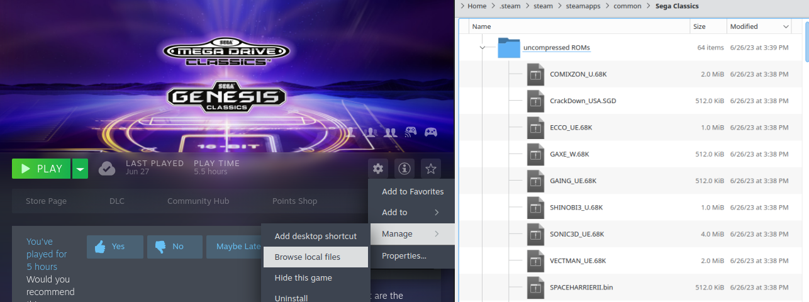Click the controller support icon
This screenshot has height=302, width=809.
coord(430,132)
